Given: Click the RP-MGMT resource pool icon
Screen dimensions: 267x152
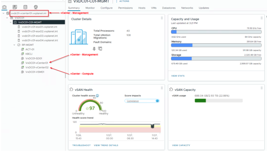Looking at the screenshot, I should (x=19, y=45).
